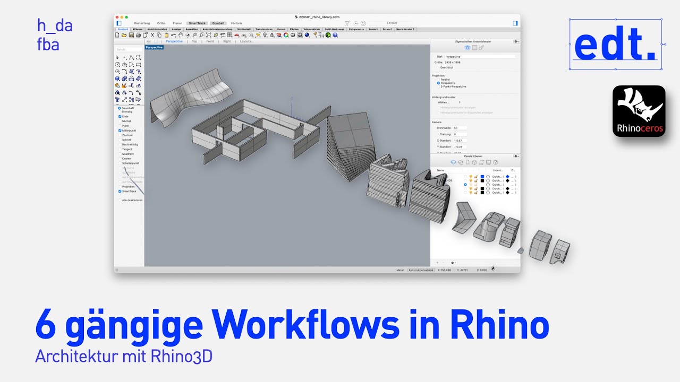Select the Text T tool in the left palette
This screenshot has height=382, width=680.
click(117, 99)
